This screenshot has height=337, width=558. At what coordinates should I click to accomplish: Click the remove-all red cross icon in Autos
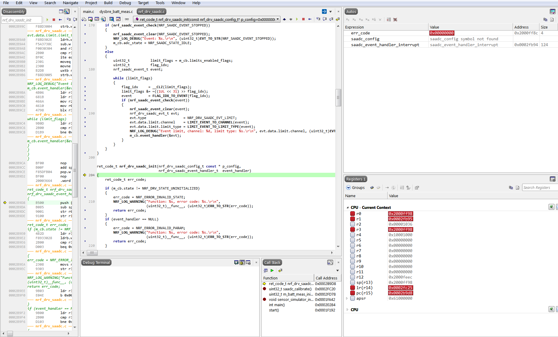point(395,20)
